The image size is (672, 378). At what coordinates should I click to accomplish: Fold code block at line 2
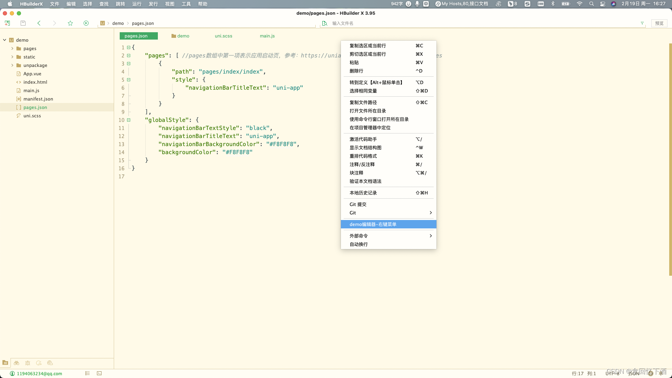point(129,55)
